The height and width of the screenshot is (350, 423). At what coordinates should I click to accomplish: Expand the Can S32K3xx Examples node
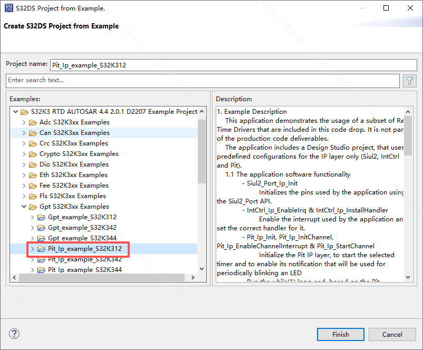[24, 133]
